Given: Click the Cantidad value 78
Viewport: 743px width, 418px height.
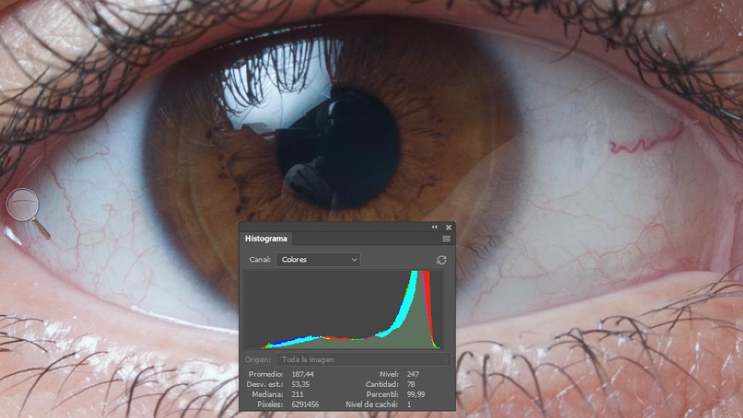Looking at the screenshot, I should (x=411, y=385).
